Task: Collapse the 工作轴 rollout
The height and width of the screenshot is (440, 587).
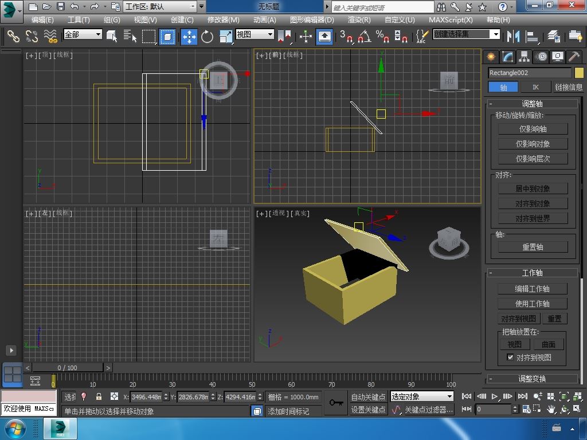Action: click(532, 273)
